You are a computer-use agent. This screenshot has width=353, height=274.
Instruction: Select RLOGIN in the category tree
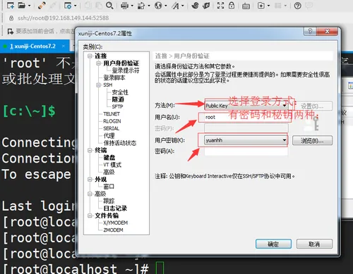(112, 121)
